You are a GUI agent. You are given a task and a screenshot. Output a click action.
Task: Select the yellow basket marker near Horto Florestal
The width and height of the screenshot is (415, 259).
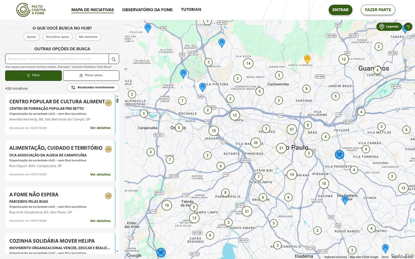click(x=307, y=59)
